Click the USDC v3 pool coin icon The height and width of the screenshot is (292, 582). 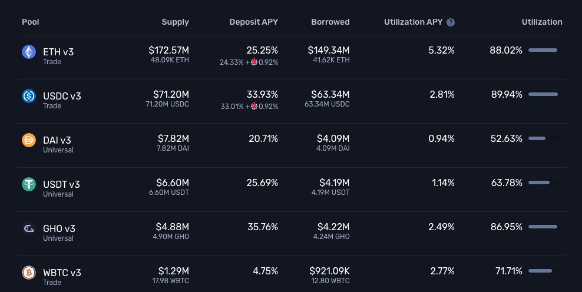click(29, 96)
